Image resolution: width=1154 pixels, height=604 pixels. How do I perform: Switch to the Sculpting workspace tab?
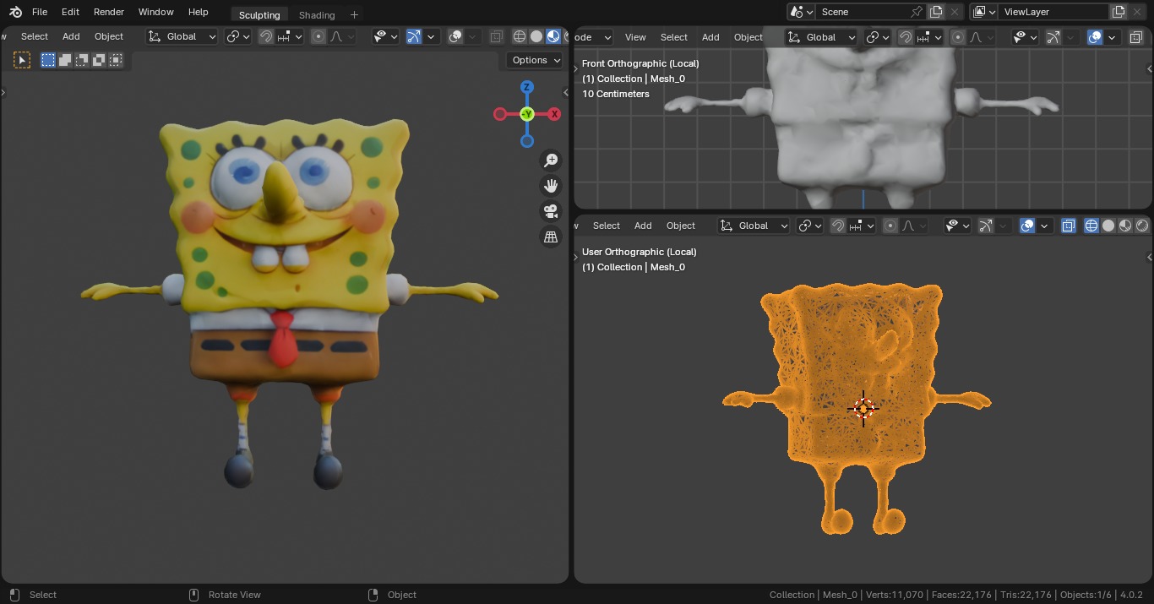coord(259,14)
